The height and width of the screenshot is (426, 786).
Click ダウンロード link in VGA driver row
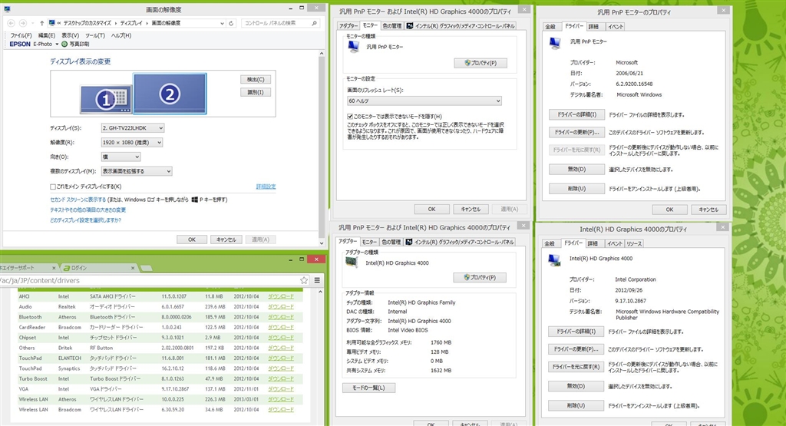tap(281, 389)
